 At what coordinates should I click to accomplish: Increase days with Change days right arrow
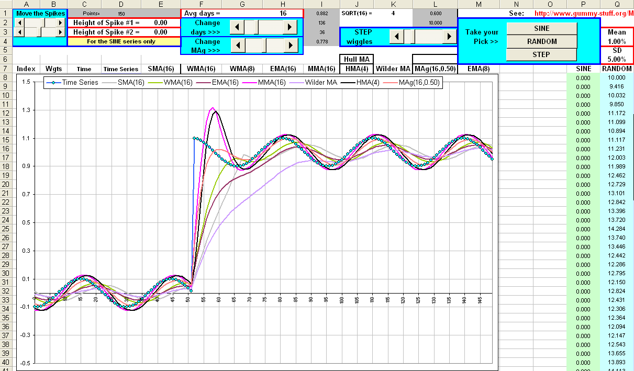tap(290, 27)
